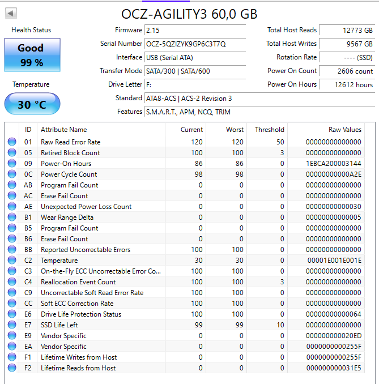379x384 pixels.
Task: Click the previous disk arrow button
Action: (11, 13)
